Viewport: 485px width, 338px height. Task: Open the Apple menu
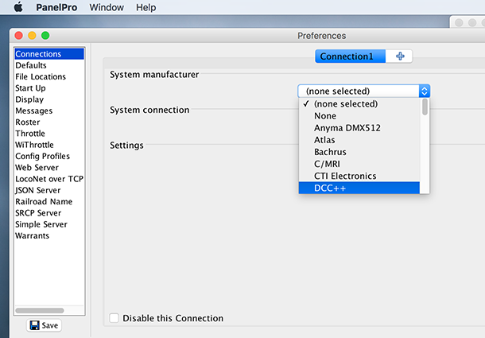(18, 7)
